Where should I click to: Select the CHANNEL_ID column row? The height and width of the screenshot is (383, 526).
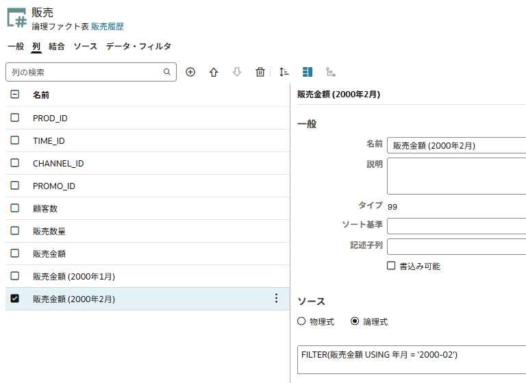tap(148, 163)
